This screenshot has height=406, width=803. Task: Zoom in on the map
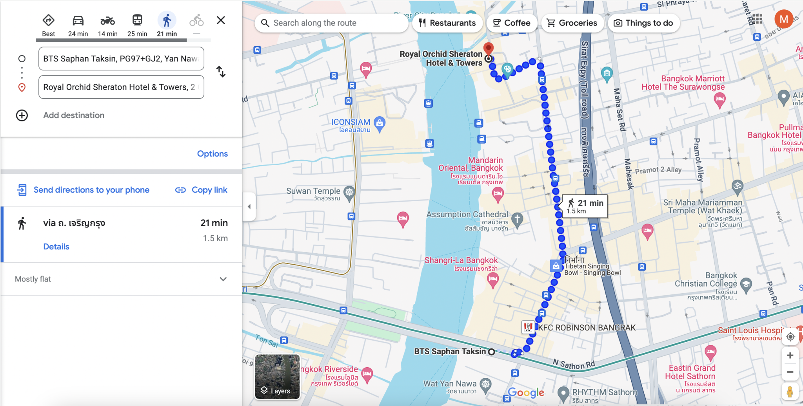(790, 355)
